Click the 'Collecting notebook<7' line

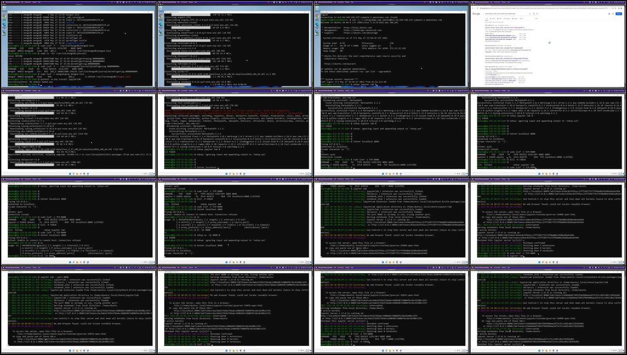177,79
